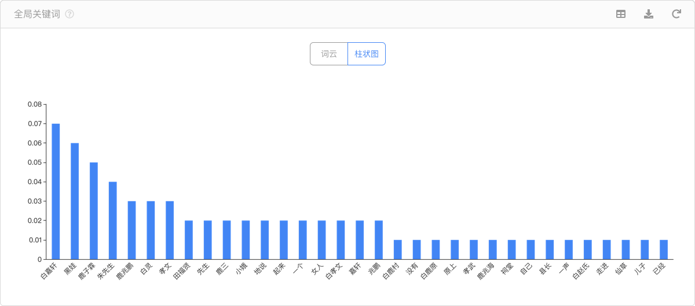This screenshot has height=306, width=695.
Task: Open the data table view icon
Action: (620, 14)
